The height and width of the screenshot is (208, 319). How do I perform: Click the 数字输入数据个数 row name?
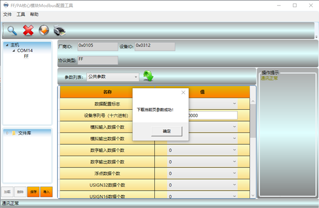click(107, 150)
